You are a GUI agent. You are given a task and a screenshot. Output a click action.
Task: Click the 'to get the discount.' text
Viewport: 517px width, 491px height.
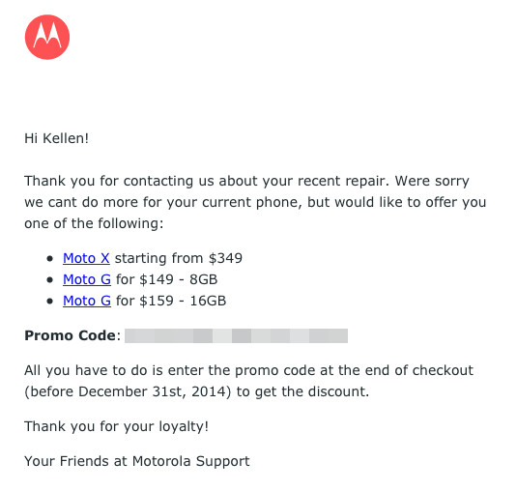point(302,391)
